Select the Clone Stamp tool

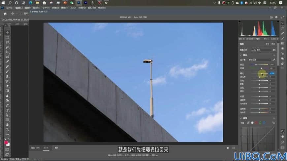coord(7,76)
